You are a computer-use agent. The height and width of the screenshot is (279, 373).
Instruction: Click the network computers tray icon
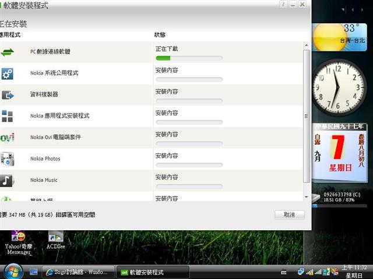[301, 271]
